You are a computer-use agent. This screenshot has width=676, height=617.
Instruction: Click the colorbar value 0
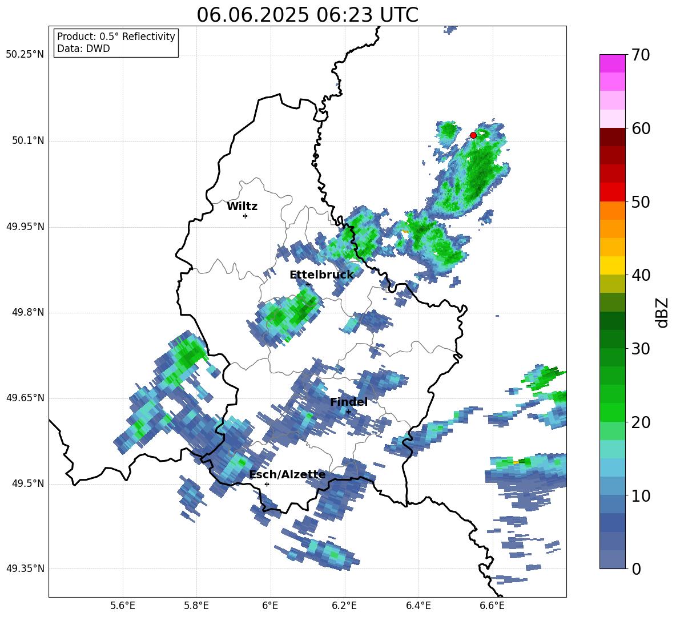pyautogui.click(x=636, y=568)
